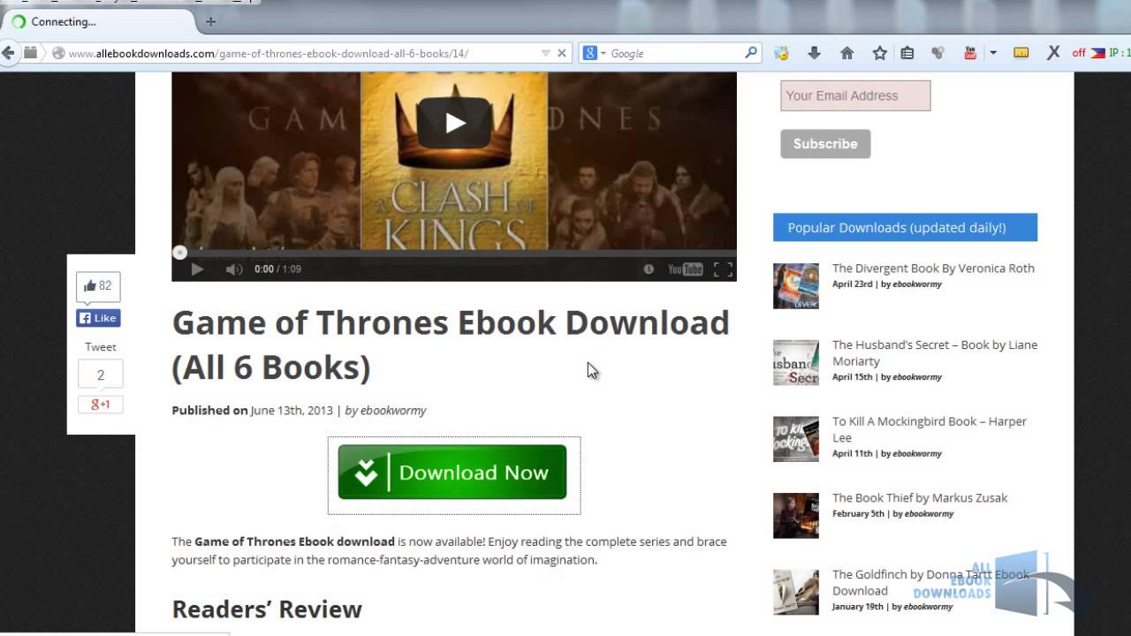The height and width of the screenshot is (636, 1131).
Task: Click the Popular Downloads (updated daily!) header
Action: coord(905,227)
